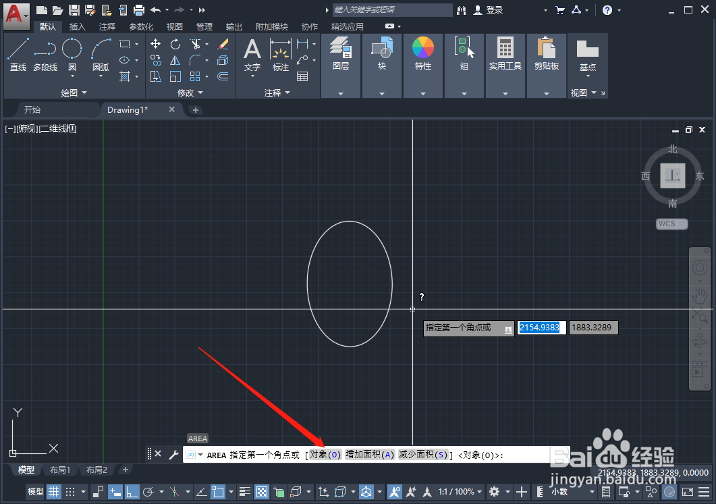This screenshot has height=504, width=716.
Task: Select the Line (直线) tool
Action: pyautogui.click(x=18, y=55)
